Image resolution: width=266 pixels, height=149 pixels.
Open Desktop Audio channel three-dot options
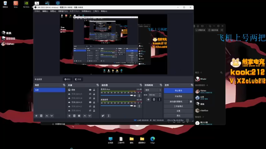tap(139, 106)
